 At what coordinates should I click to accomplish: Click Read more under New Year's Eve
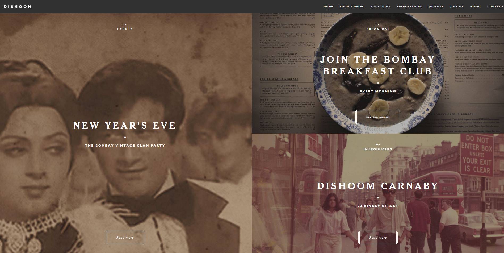pos(125,237)
